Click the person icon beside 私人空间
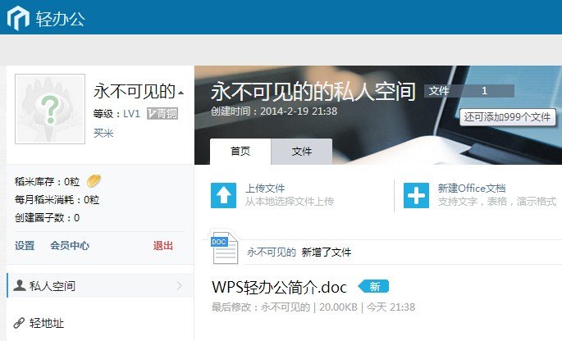The width and height of the screenshot is (562, 341). (20, 285)
